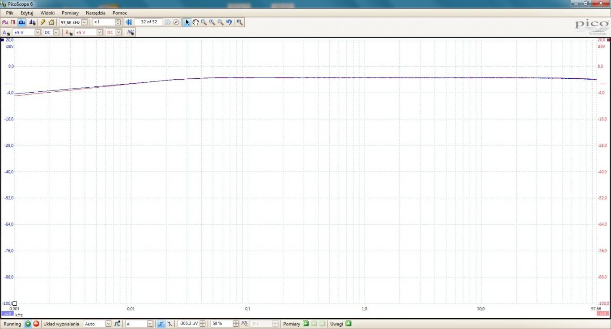Click the Channel A ruler handle at top-left
Viewport: 611px width, 329px height.
(x=2, y=40)
